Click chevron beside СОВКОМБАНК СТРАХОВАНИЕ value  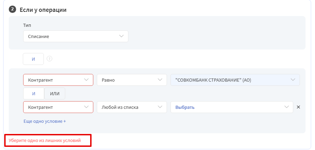[x=293, y=80]
